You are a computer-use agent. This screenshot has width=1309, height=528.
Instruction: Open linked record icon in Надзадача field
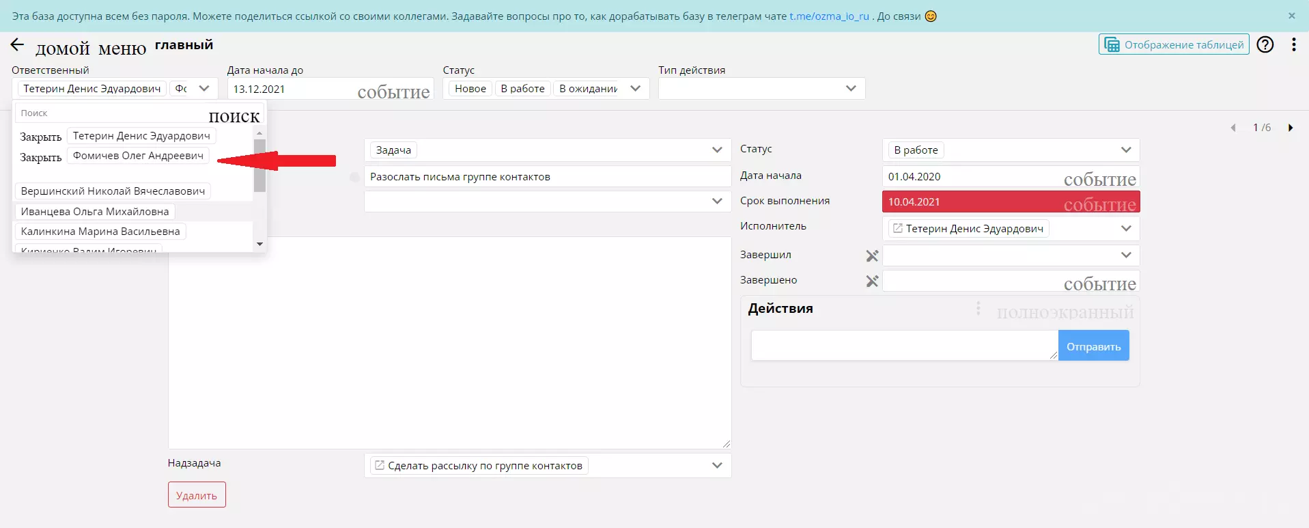tap(380, 466)
